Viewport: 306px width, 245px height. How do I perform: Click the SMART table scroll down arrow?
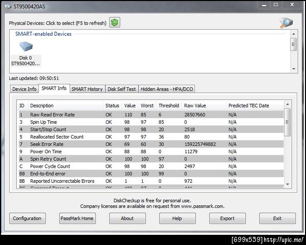288,184
